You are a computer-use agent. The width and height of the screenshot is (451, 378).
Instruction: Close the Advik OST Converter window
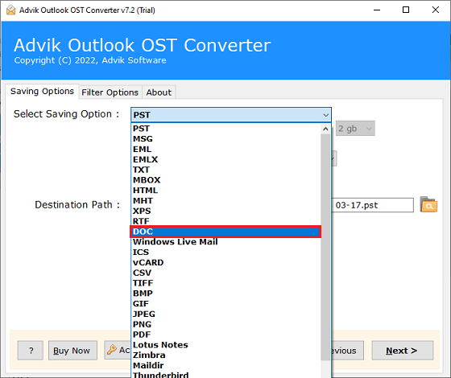pyautogui.click(x=436, y=10)
